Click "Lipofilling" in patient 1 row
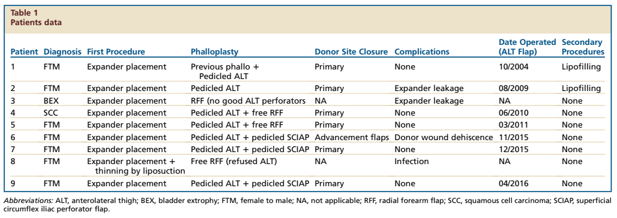Viewport: 617px width, 218px height. pos(581,67)
